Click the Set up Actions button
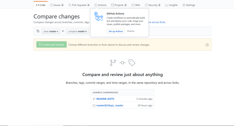The image size is (234, 126). point(116,31)
